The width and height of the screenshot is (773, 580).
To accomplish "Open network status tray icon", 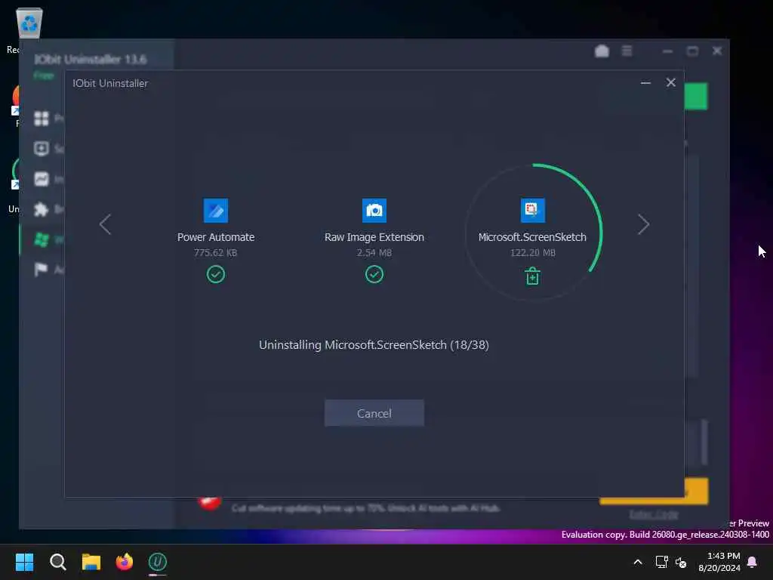I will coord(661,562).
